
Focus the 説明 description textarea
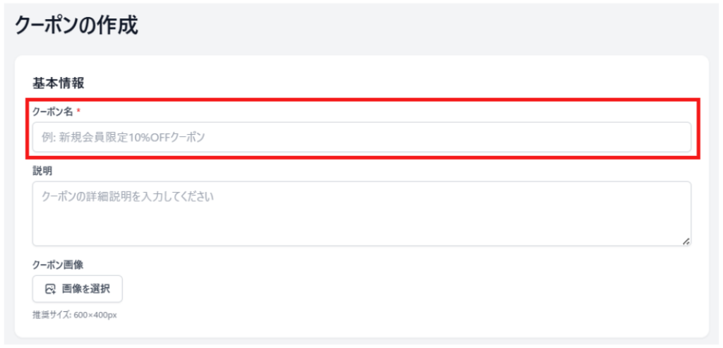coord(361,213)
